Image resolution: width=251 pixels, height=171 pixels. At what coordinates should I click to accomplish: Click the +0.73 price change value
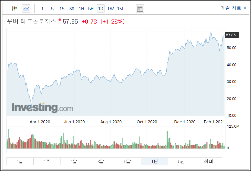89,21
